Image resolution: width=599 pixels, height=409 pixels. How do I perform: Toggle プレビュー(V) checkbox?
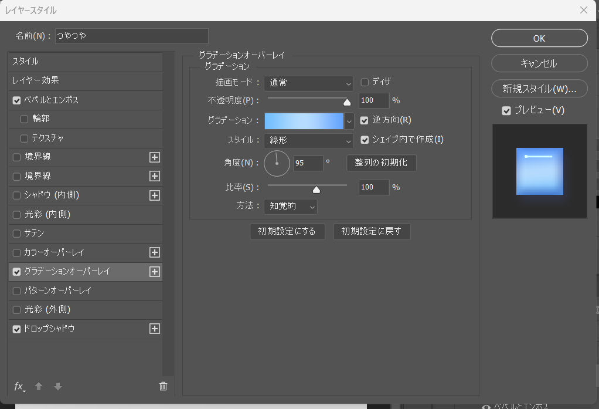point(506,111)
